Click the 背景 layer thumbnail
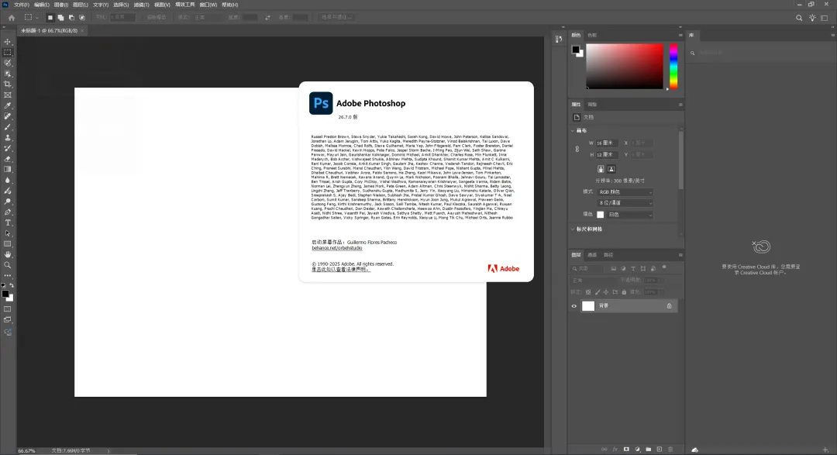This screenshot has height=455, width=837. [x=587, y=306]
